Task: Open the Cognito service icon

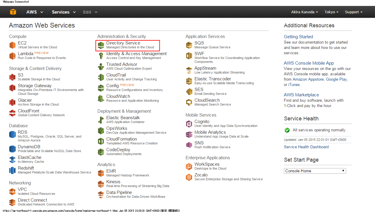Action: (189, 124)
